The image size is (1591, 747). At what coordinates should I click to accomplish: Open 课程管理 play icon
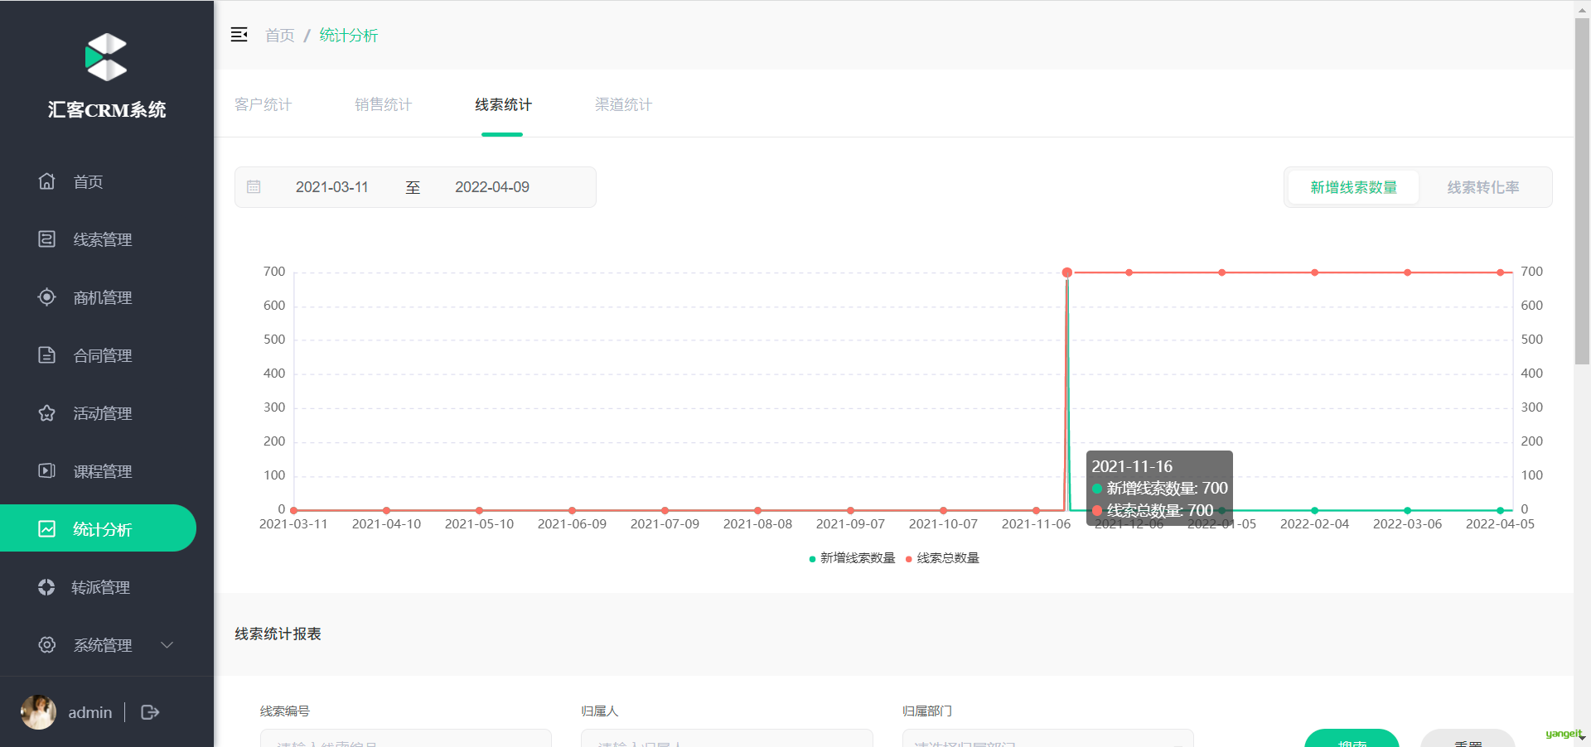pos(47,471)
